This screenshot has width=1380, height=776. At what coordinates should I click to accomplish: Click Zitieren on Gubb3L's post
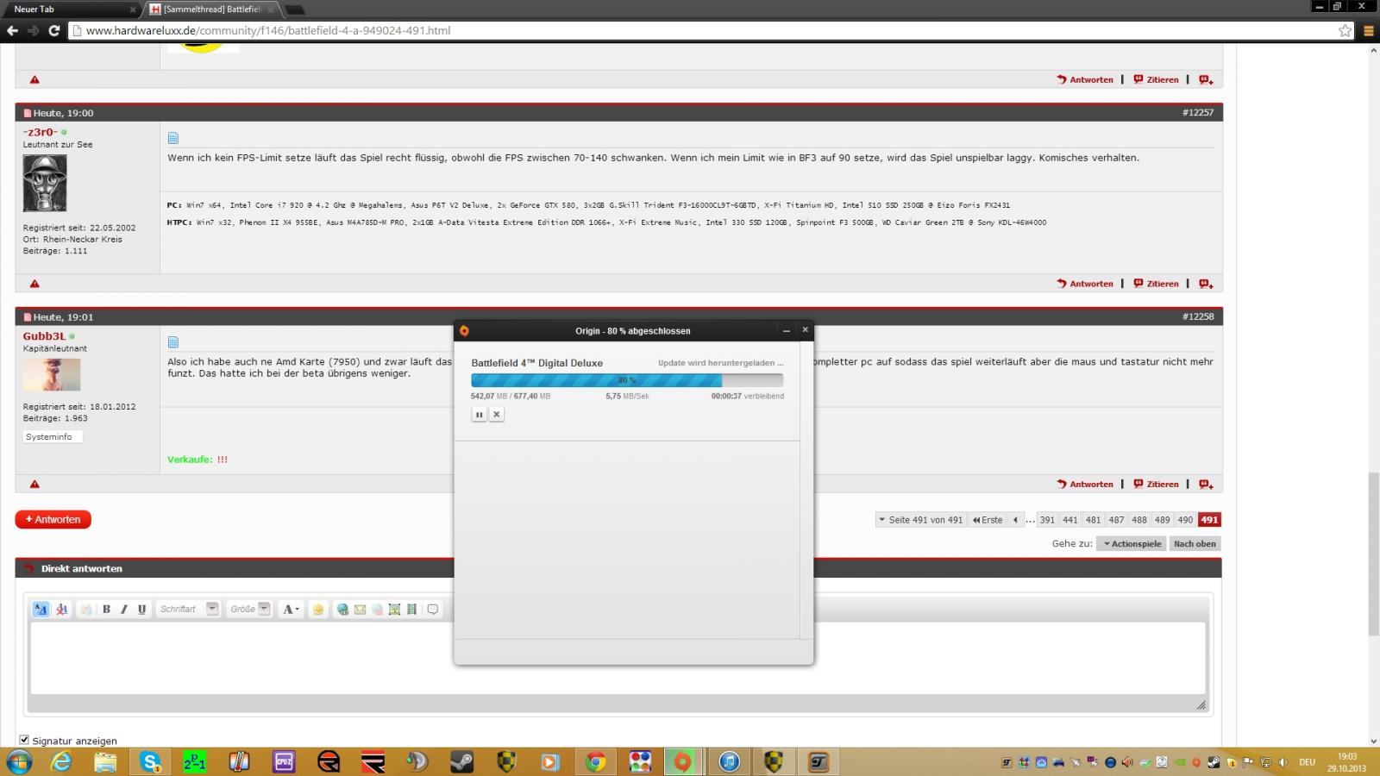pyautogui.click(x=1156, y=485)
